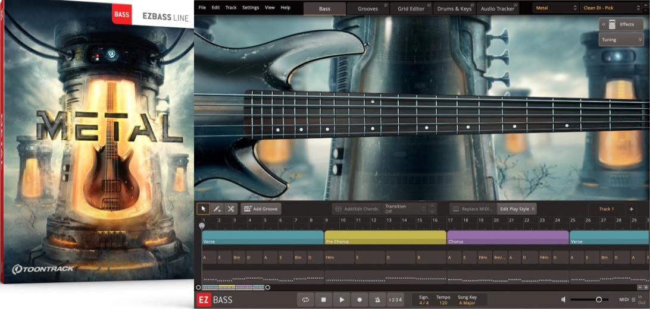Viewport: 650px width, 309px height.
Task: Click left handle of overview scrollbar
Action: point(198,287)
